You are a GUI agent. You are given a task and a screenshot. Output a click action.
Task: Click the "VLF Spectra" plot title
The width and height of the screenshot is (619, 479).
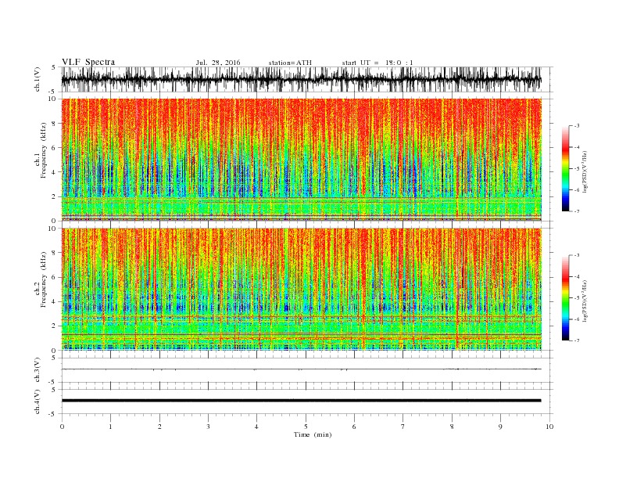point(88,62)
